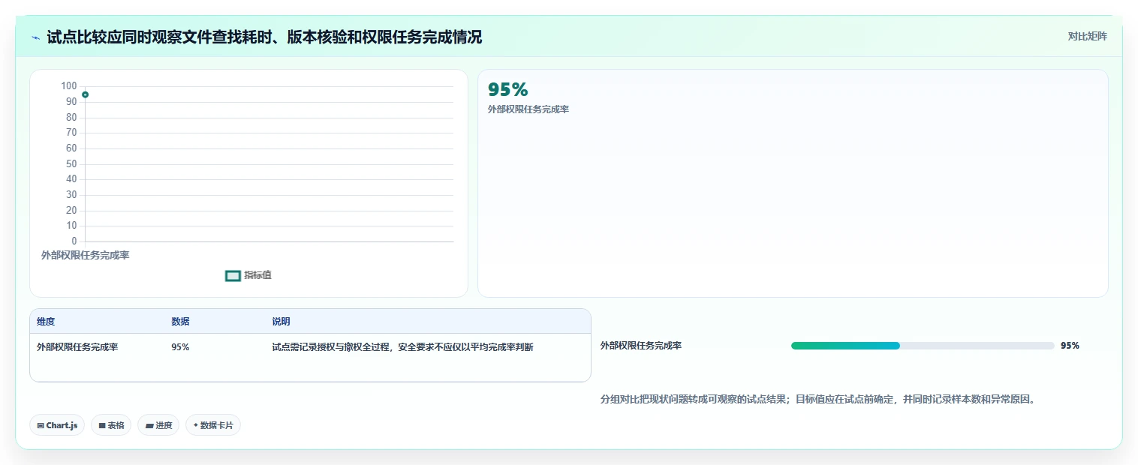Click the y-axis value 0
Viewport: 1138px width, 465px height.
pos(74,241)
